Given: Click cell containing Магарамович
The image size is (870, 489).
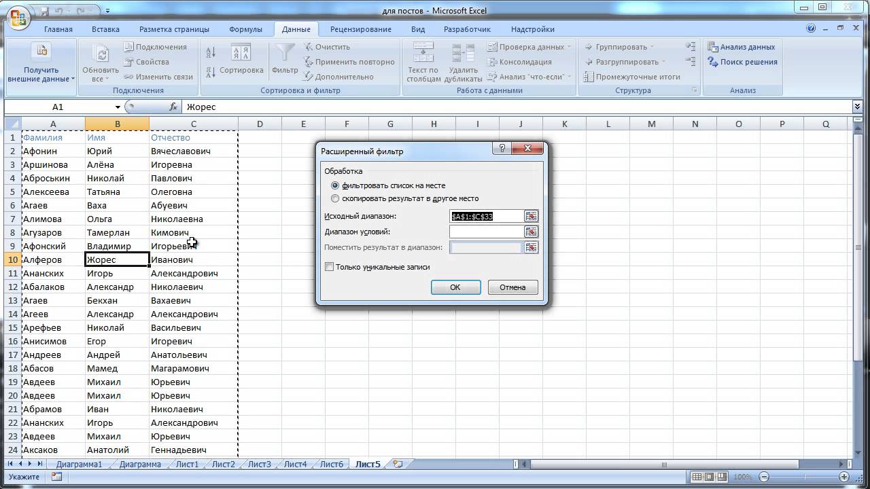Looking at the screenshot, I should [194, 368].
